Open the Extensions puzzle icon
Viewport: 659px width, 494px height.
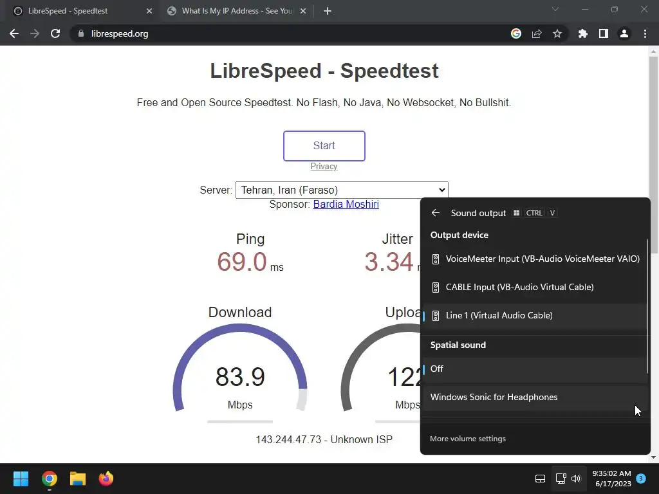[583, 33]
